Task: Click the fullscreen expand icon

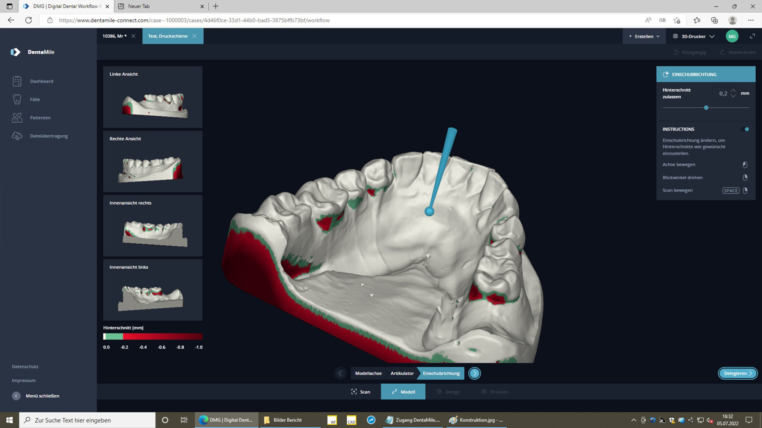Action: pos(752,36)
